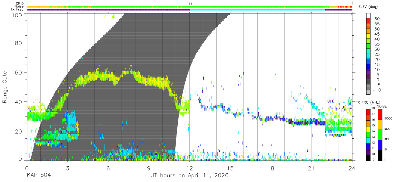
Task: Click x-axis tick label 9
Action: pos(149,168)
